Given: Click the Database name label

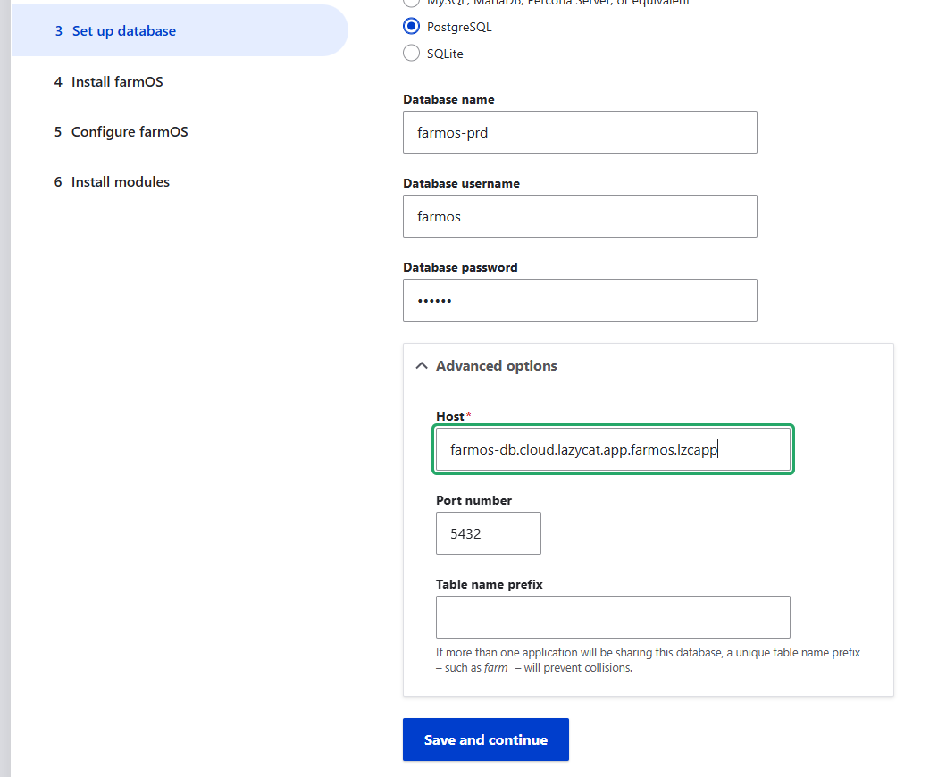Looking at the screenshot, I should [x=448, y=99].
